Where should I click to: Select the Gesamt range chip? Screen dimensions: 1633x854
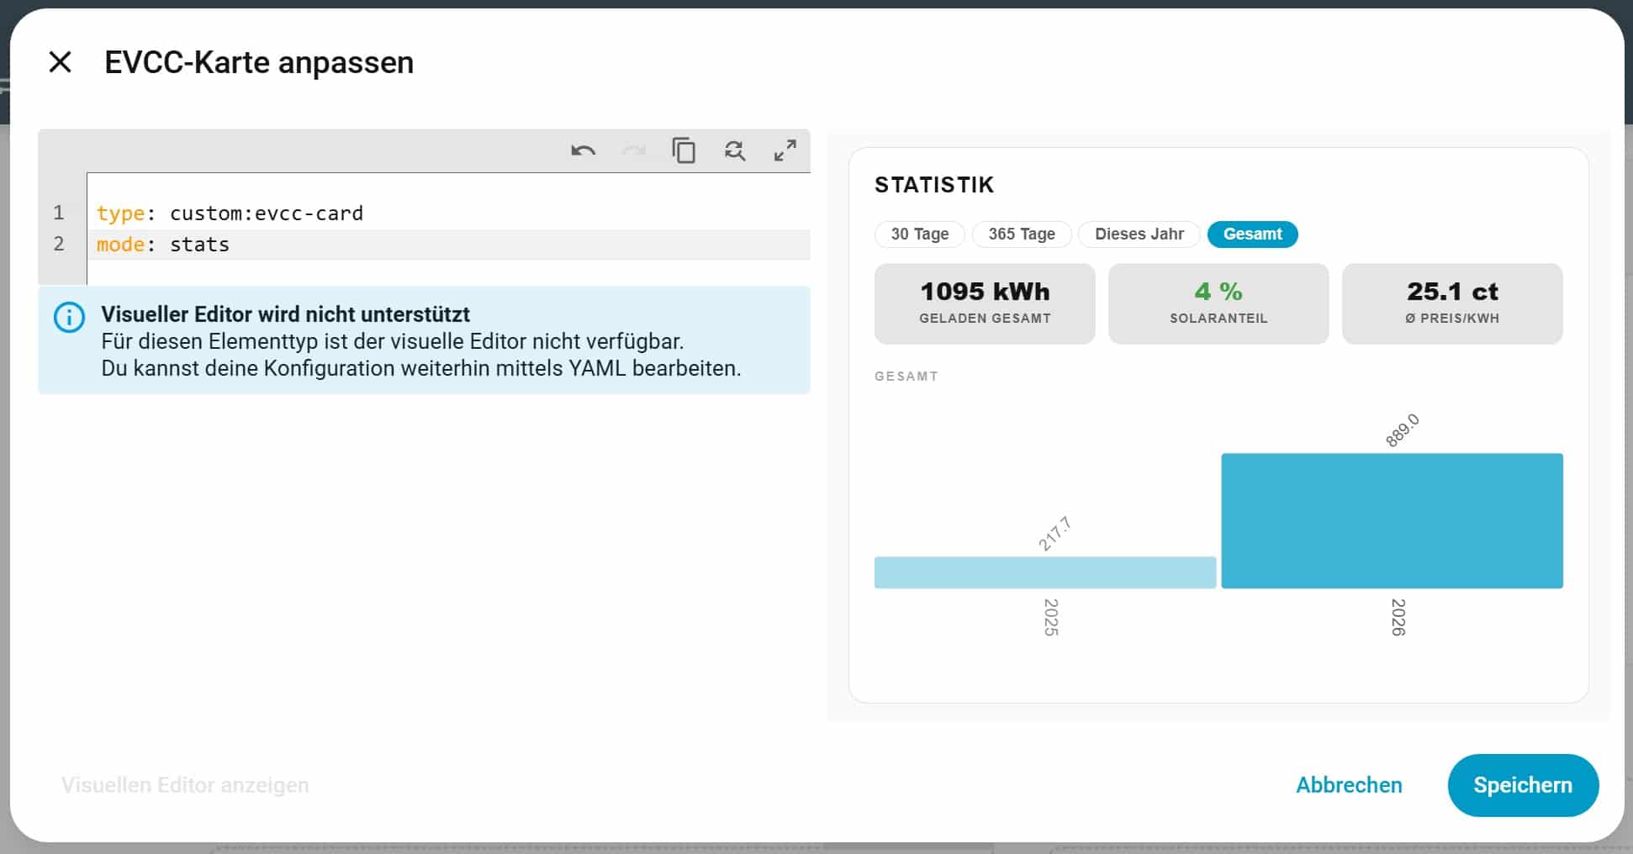(1252, 234)
